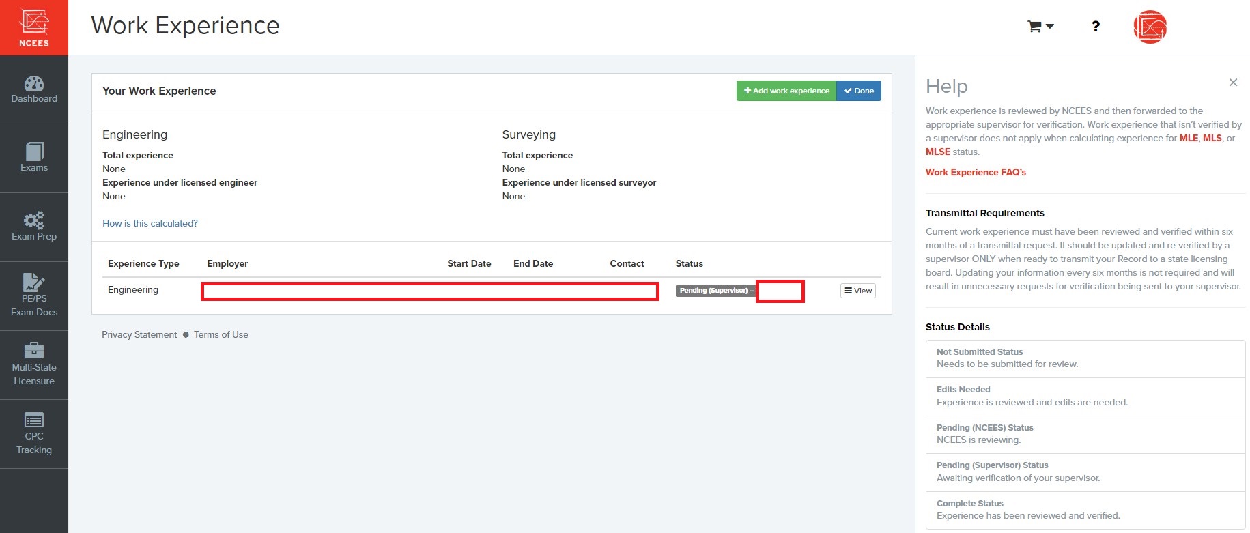Click the Start Date column header
This screenshot has width=1250, height=533.
click(x=469, y=263)
